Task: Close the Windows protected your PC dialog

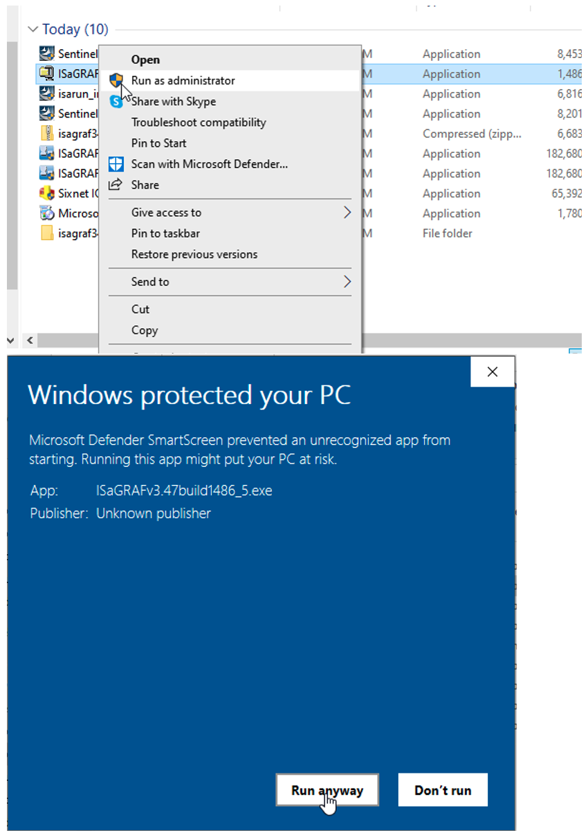Action: 492,371
